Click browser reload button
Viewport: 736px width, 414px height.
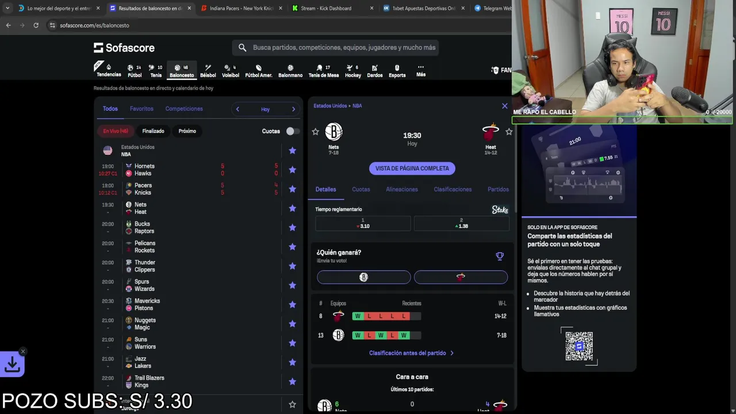36,25
